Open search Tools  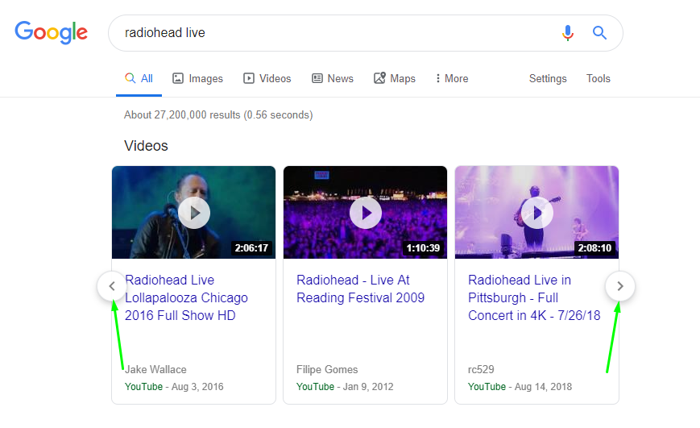[599, 79]
